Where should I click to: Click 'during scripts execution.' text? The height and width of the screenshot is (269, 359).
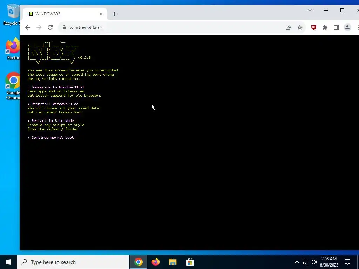54,79
